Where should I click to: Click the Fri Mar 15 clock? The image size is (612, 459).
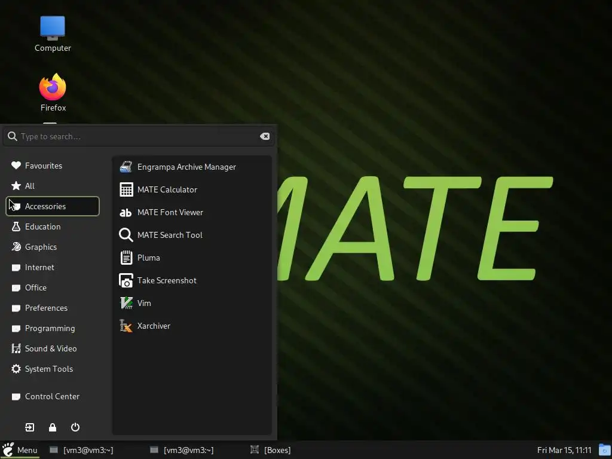pyautogui.click(x=564, y=450)
